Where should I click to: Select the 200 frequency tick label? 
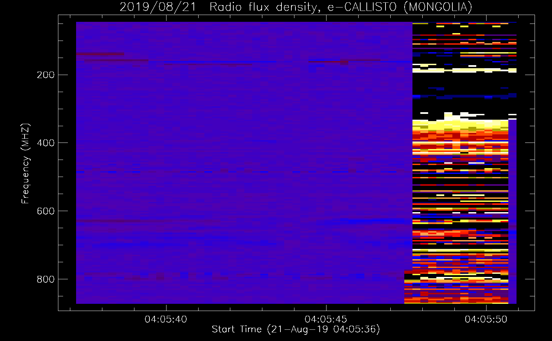(x=46, y=75)
